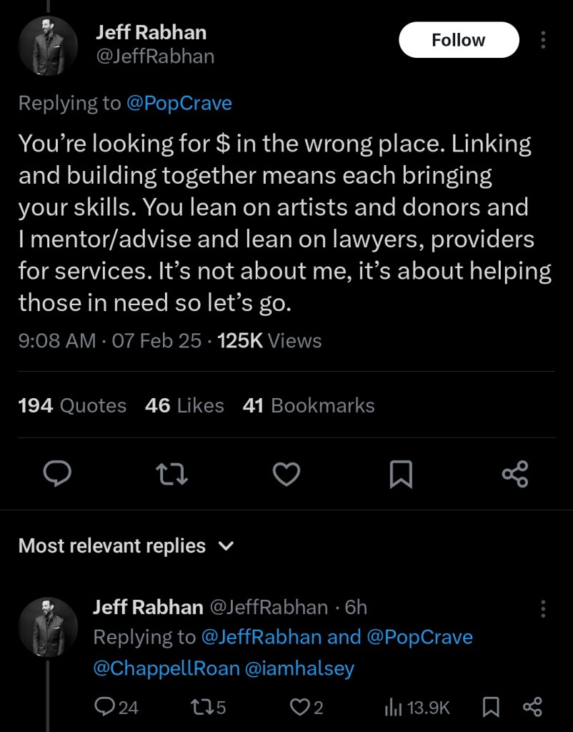Repost the main tweet
Viewport: 573px width, 732px height.
tap(173, 473)
